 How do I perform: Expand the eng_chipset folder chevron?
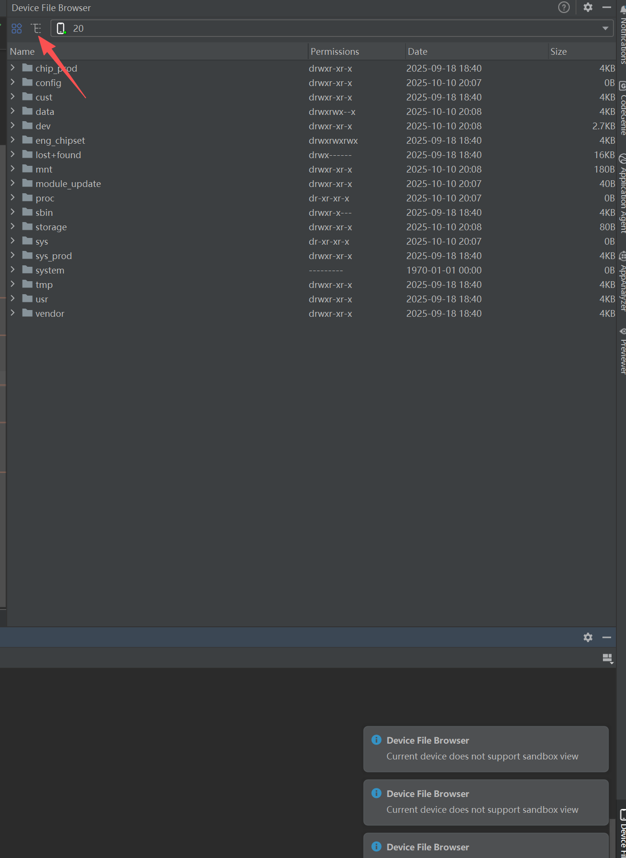(x=13, y=140)
